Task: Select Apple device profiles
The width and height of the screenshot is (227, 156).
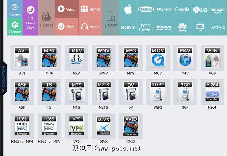Action: click(x=128, y=9)
